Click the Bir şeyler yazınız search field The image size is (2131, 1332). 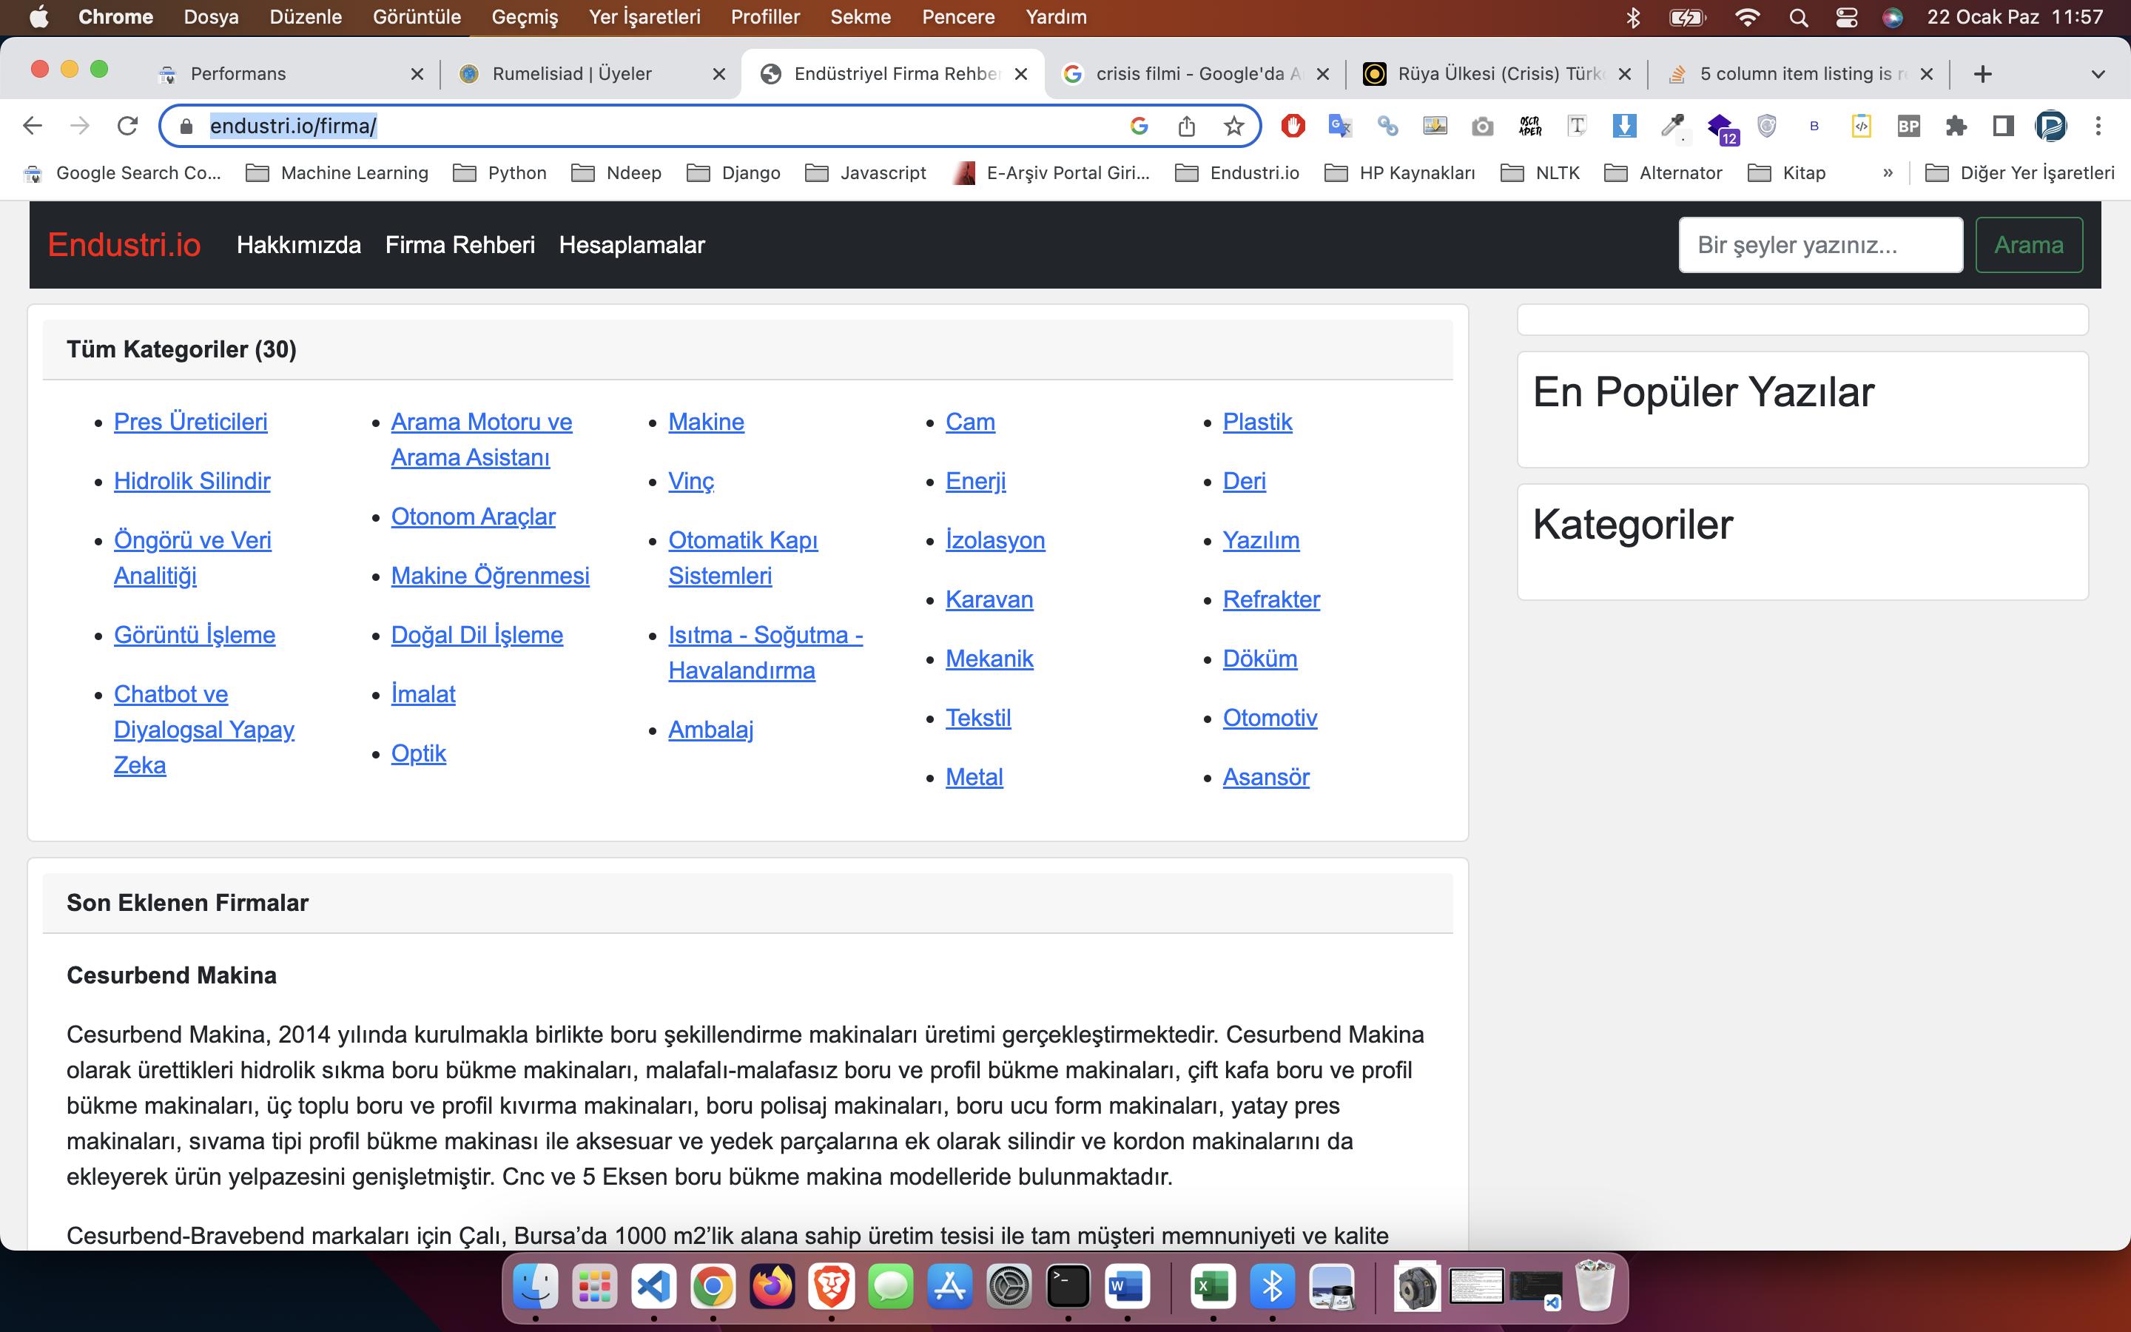(1819, 245)
